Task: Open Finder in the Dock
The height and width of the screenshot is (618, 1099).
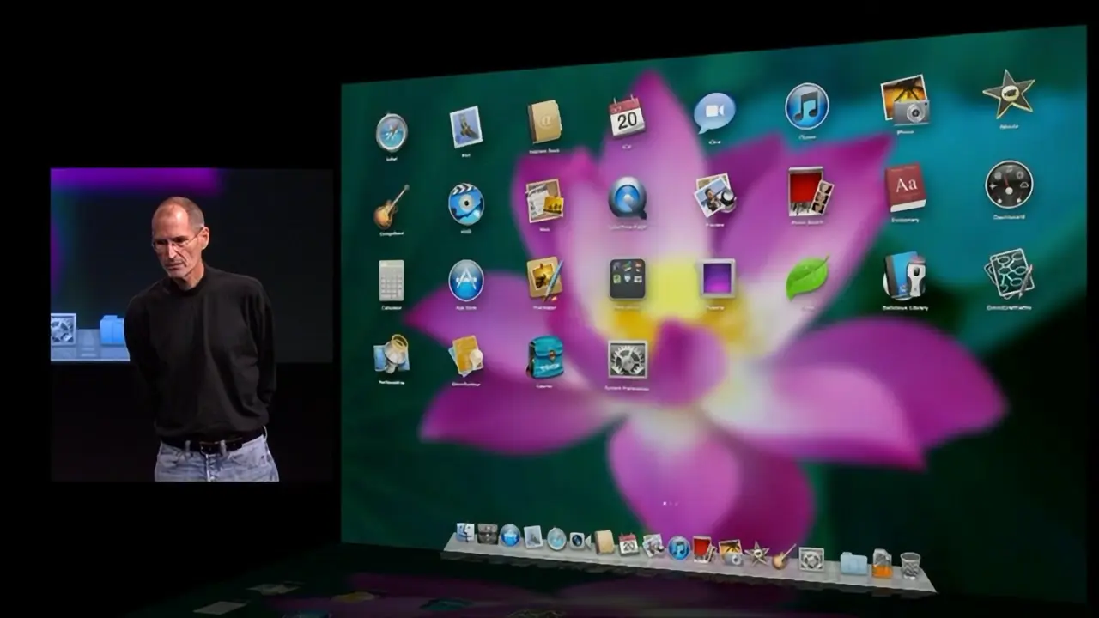Action: (466, 531)
